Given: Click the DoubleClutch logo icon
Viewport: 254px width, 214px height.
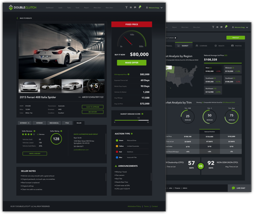Looking at the screenshot, I should click(11, 7).
